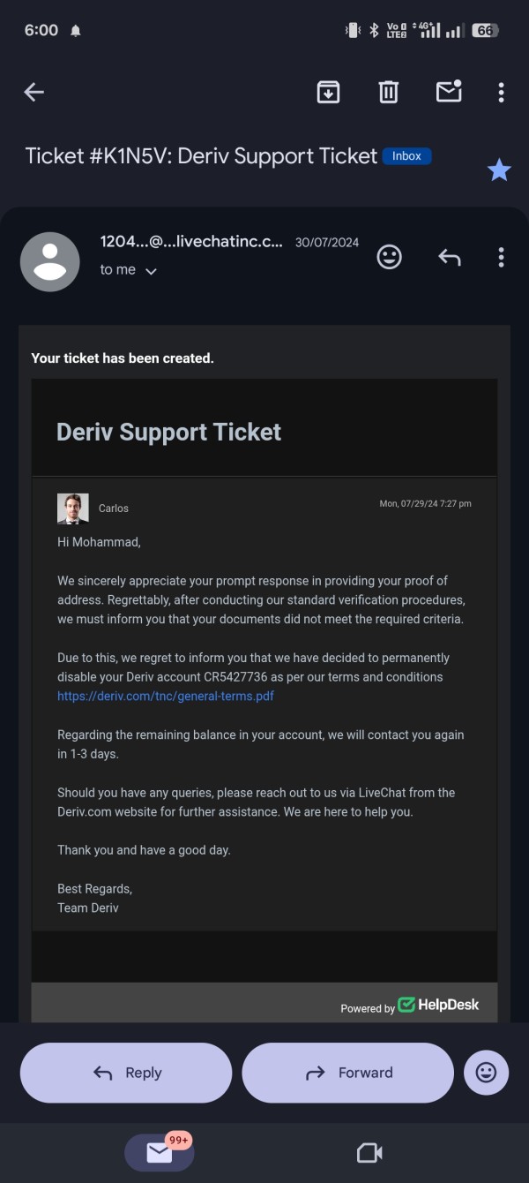The image size is (529, 1183).
Task: Toggle the star on this email
Action: coord(499,170)
